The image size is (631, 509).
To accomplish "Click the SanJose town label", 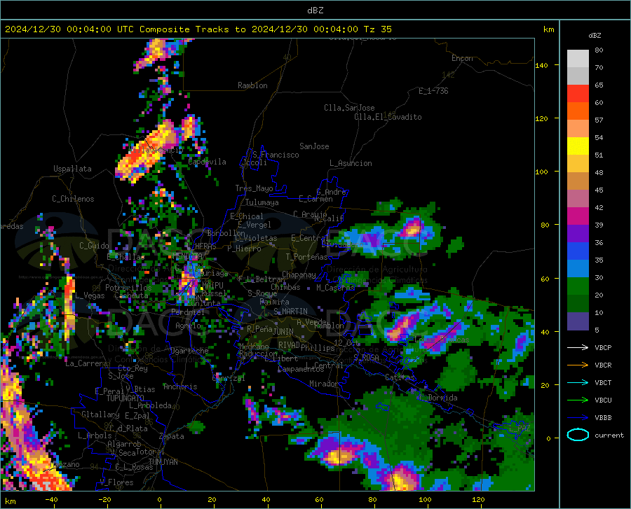I will click(314, 146).
